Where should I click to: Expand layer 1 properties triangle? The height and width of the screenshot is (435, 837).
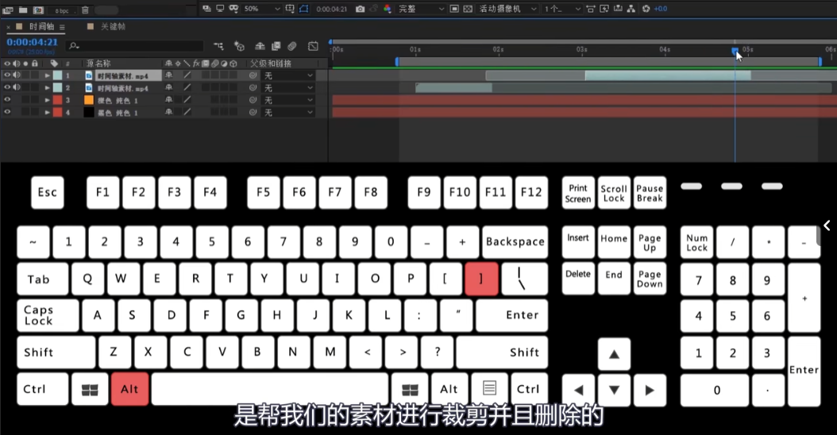tap(47, 75)
